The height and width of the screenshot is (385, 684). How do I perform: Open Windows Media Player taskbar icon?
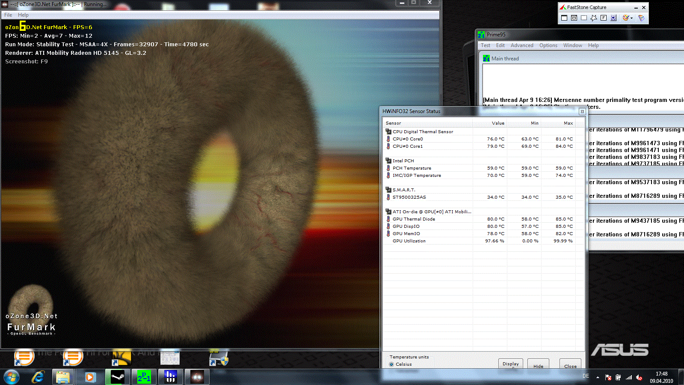coord(89,377)
